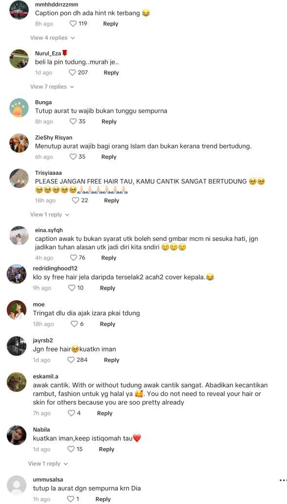Like ZieShy Risyan's comment
Viewport: 287px width, 504px height.
tap(73, 157)
